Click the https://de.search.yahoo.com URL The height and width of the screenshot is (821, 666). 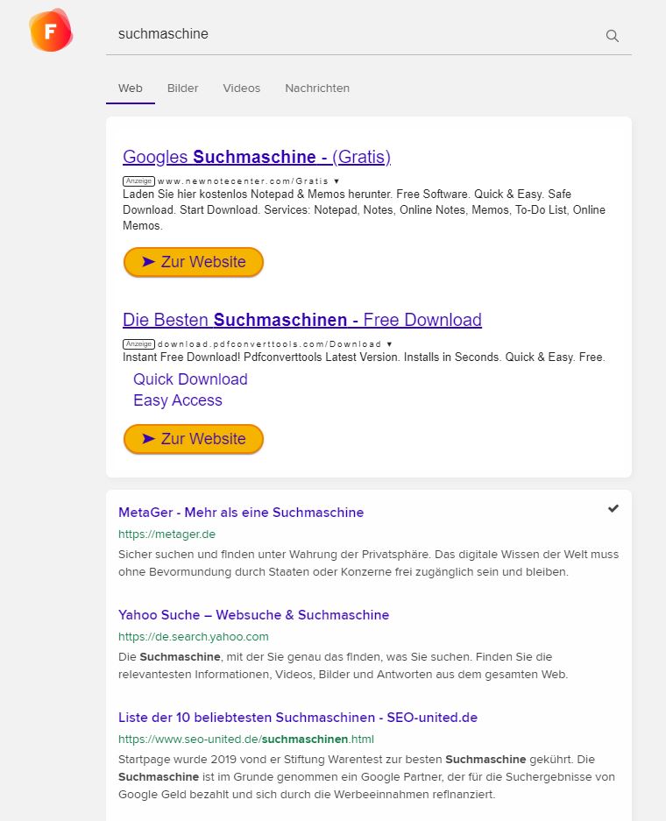[x=193, y=637]
